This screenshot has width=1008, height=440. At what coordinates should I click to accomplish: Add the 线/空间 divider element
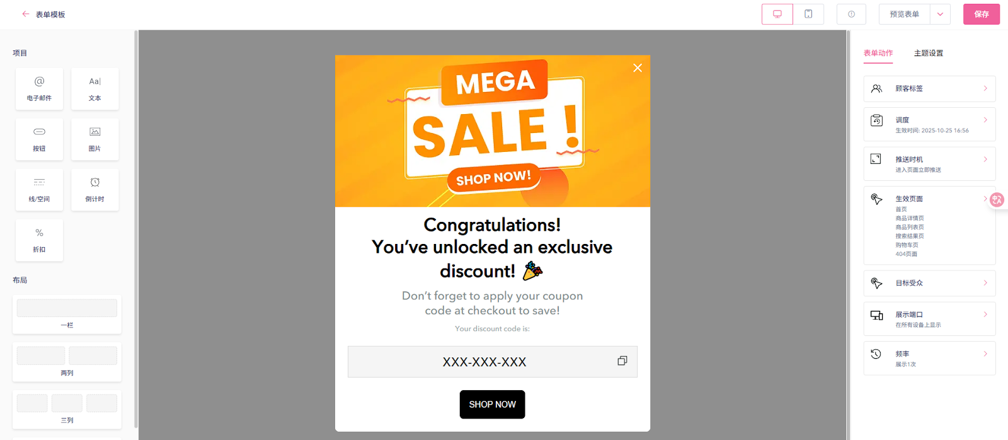(x=39, y=190)
